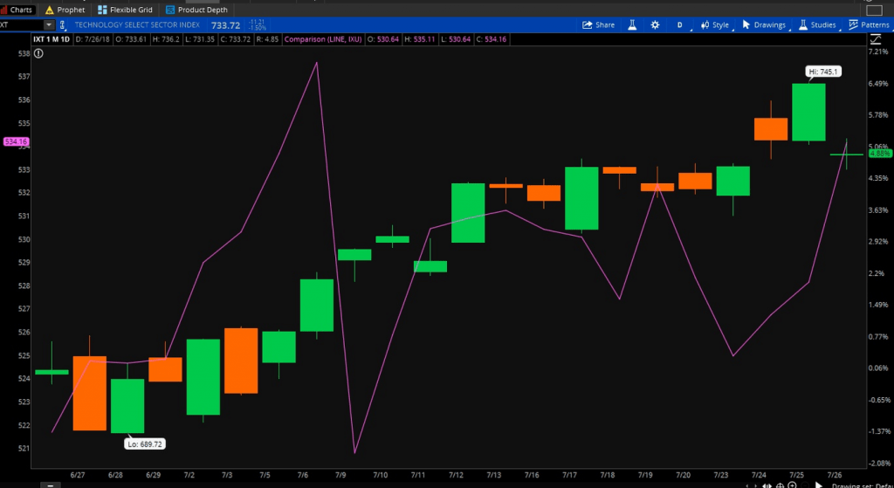Switch to the Prophet tab
Viewport: 894px width, 488px height.
pyautogui.click(x=65, y=10)
